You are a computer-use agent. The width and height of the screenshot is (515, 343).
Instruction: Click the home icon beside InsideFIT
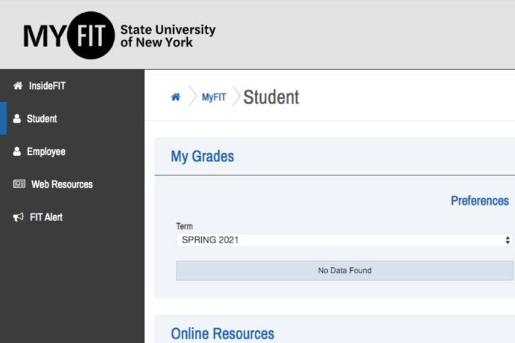coord(18,86)
